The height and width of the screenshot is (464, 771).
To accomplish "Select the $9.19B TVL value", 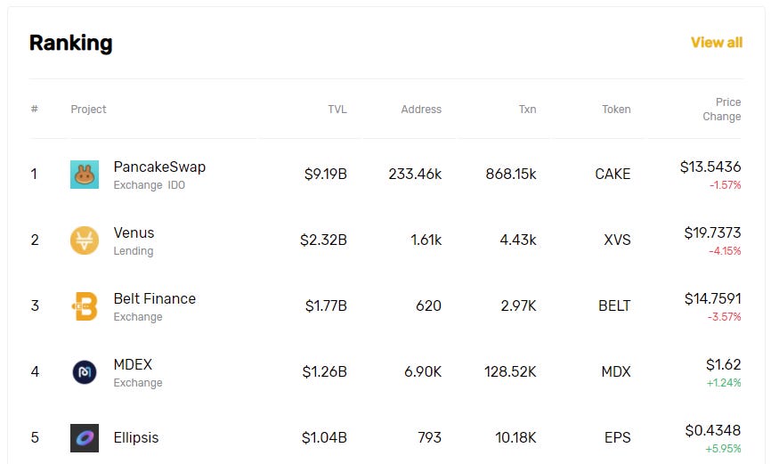I will [326, 175].
